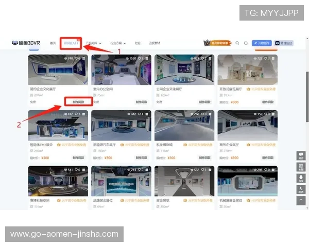Show QR code for 商务企业展厅

(x=273, y=114)
